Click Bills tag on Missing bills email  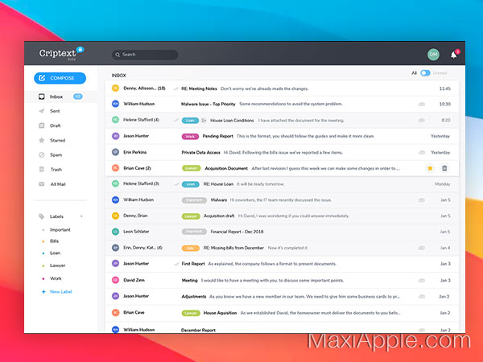coord(190,248)
